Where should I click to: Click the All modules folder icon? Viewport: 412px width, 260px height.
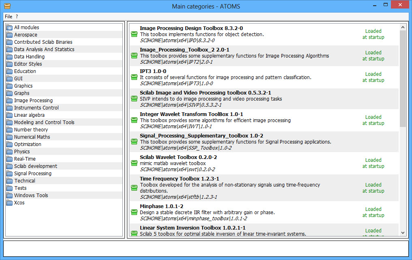(x=9, y=27)
